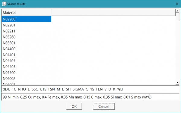This screenshot has height=113, width=181.
Task: Select material N02201
Action: click(x=27, y=25)
